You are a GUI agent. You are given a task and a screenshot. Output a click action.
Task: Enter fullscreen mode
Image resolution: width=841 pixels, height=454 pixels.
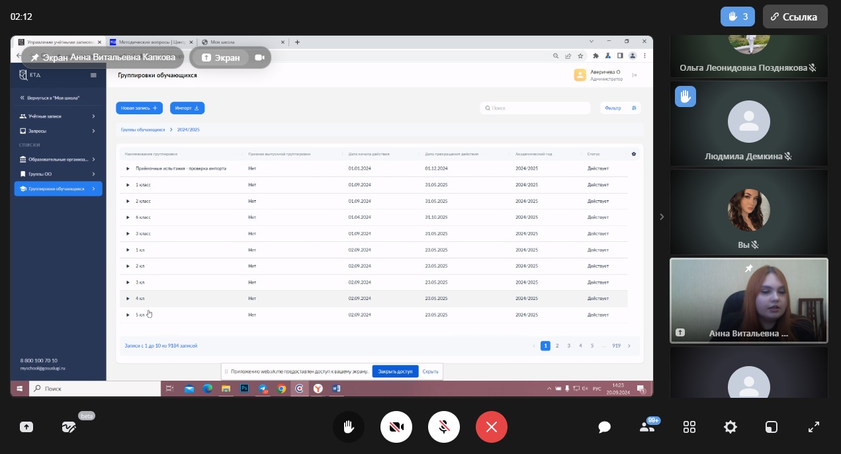(814, 427)
